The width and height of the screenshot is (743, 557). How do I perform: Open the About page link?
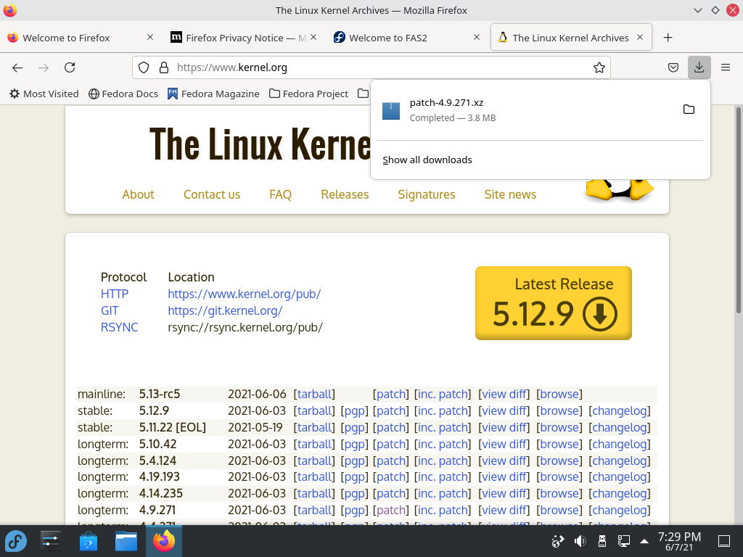pyautogui.click(x=139, y=194)
